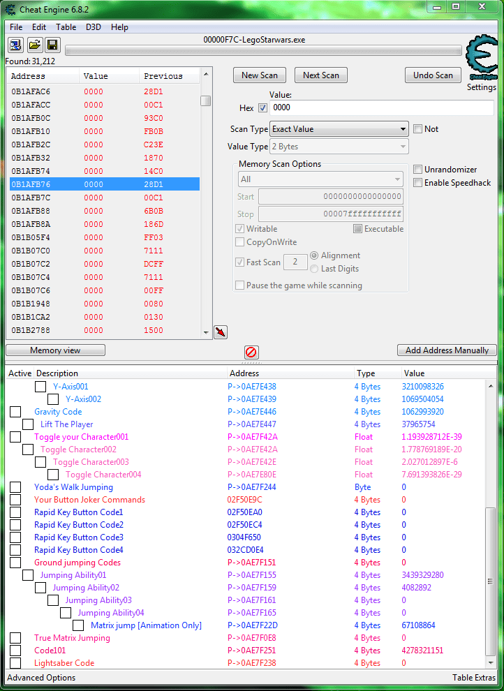Open the File menu

click(x=16, y=27)
